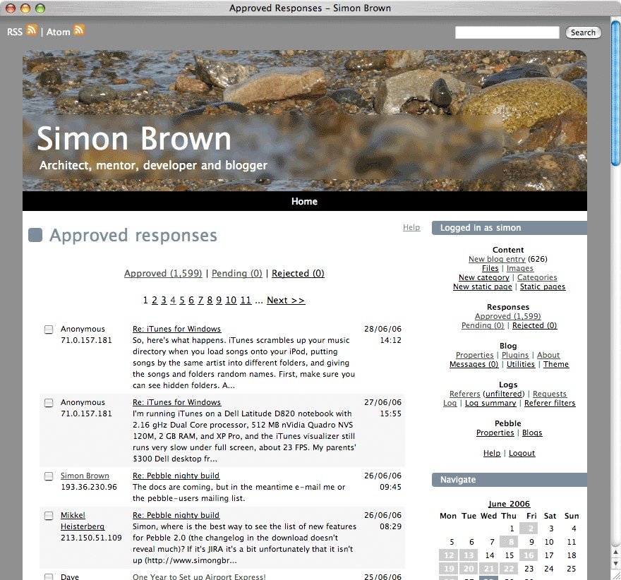The width and height of the screenshot is (621, 580).
Task: Go to page 2 of responses
Action: [155, 300]
